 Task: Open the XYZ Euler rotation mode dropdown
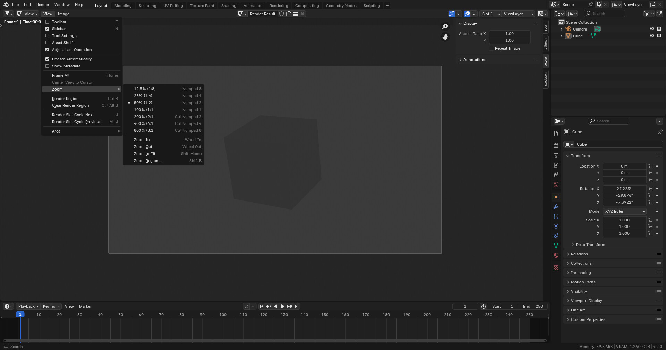pos(625,211)
